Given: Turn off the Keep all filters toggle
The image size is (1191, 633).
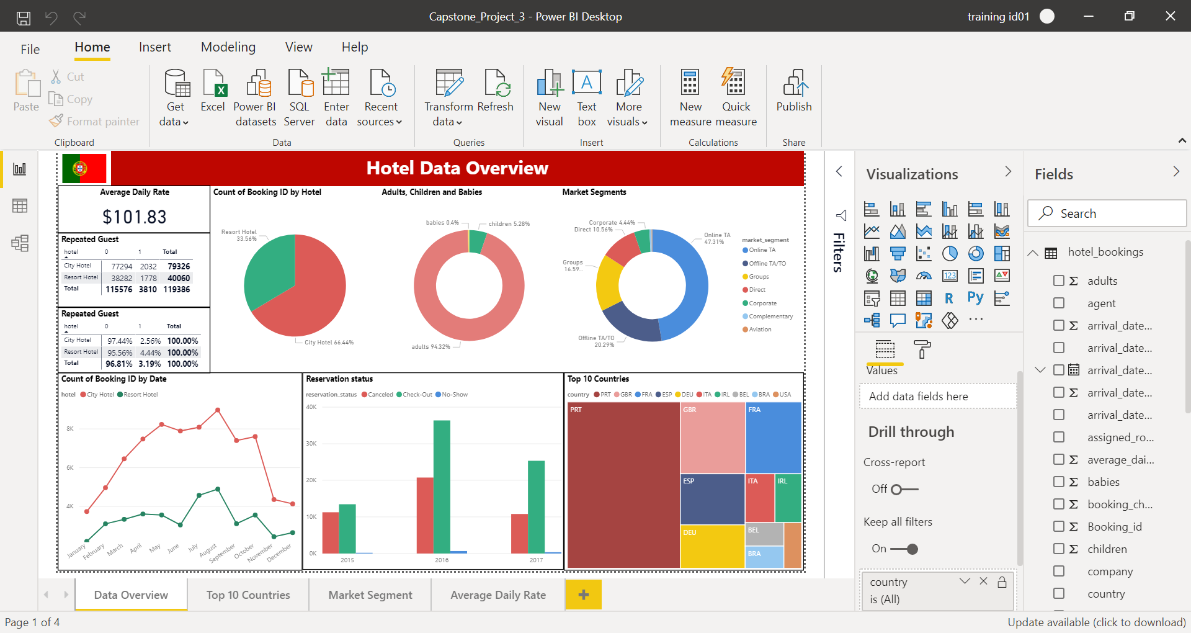Looking at the screenshot, I should click(x=904, y=549).
